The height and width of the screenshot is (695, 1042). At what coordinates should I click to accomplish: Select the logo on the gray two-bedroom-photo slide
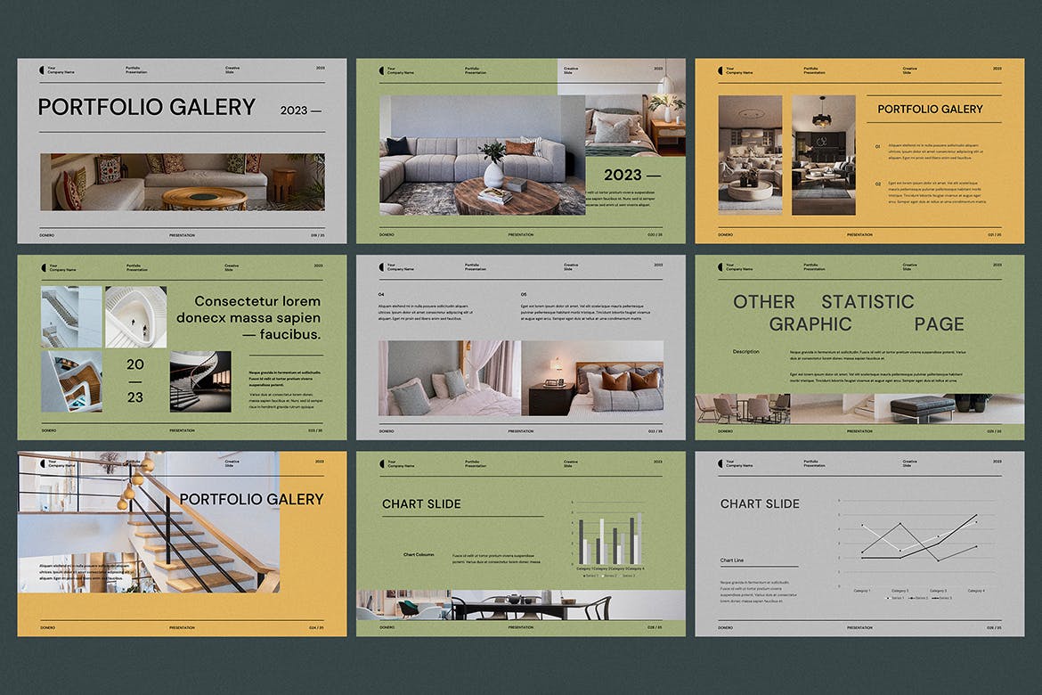381,266
